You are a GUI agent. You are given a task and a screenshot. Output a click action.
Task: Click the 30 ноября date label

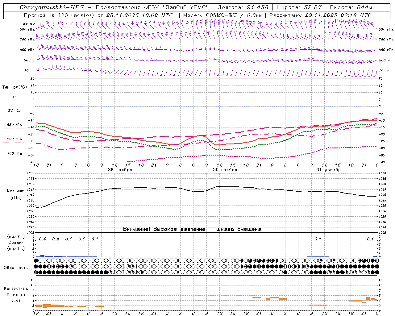click(x=225, y=170)
